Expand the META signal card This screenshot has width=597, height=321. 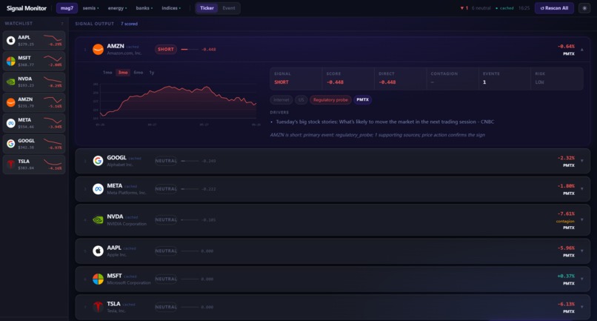point(581,189)
